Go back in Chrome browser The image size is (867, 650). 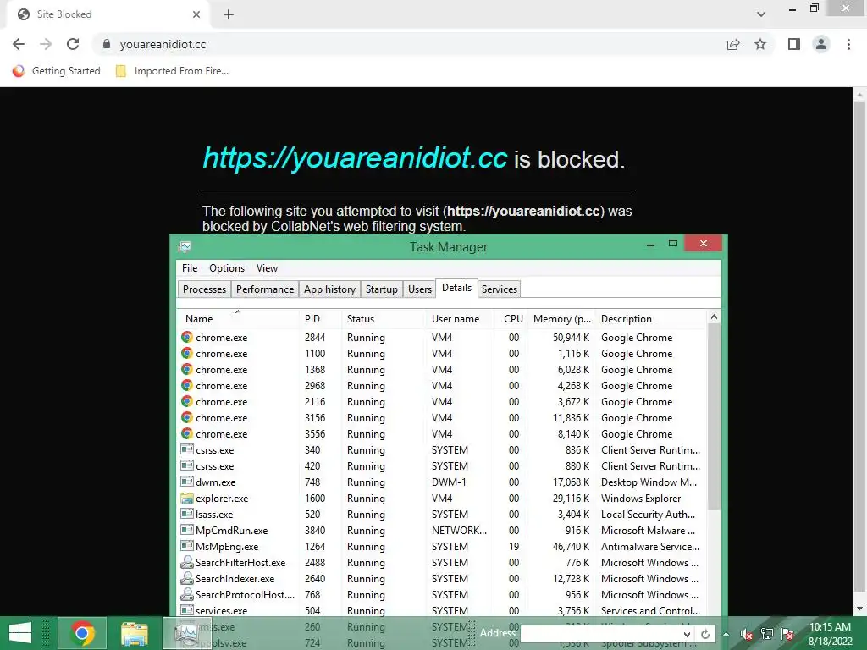click(x=19, y=44)
